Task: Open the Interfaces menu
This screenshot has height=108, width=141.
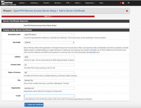Action: 35,3
